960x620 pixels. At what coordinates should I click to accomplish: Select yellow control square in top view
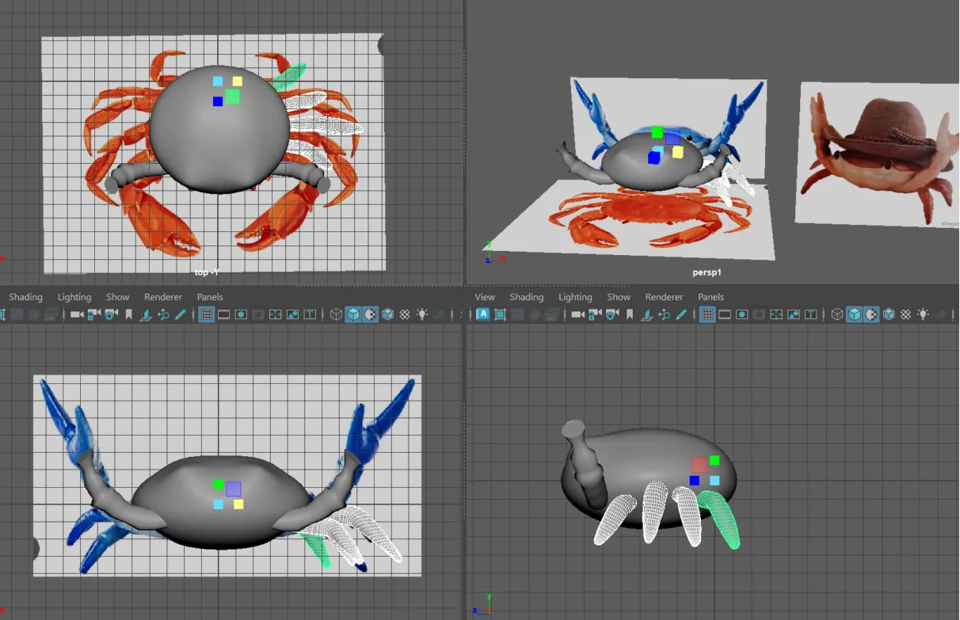[237, 81]
